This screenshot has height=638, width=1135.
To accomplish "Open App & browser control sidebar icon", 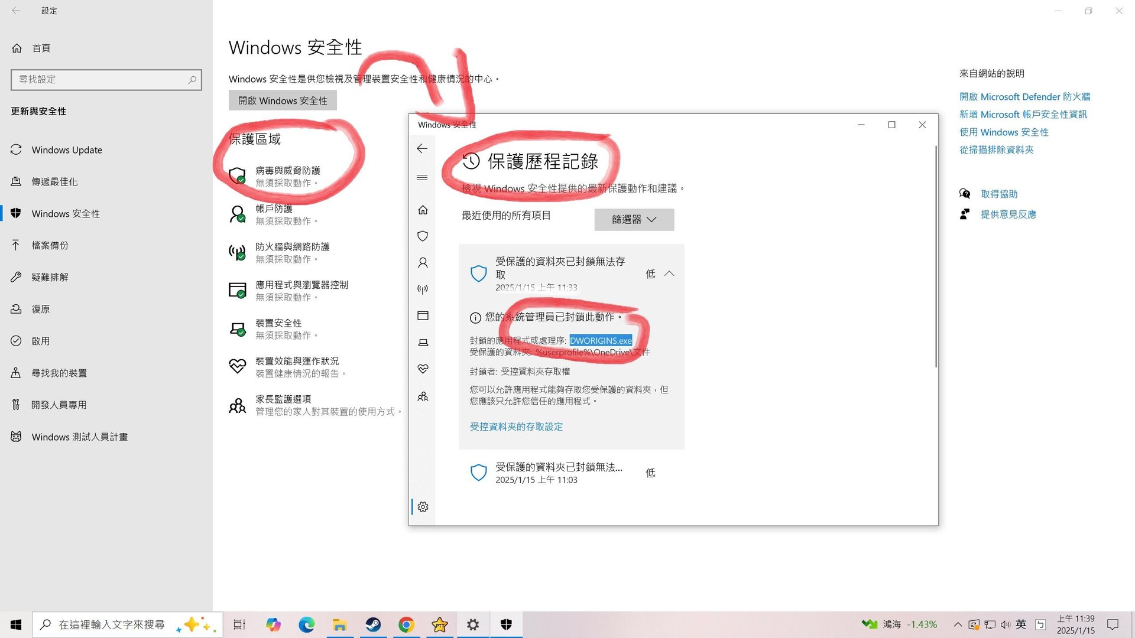I will [x=423, y=315].
